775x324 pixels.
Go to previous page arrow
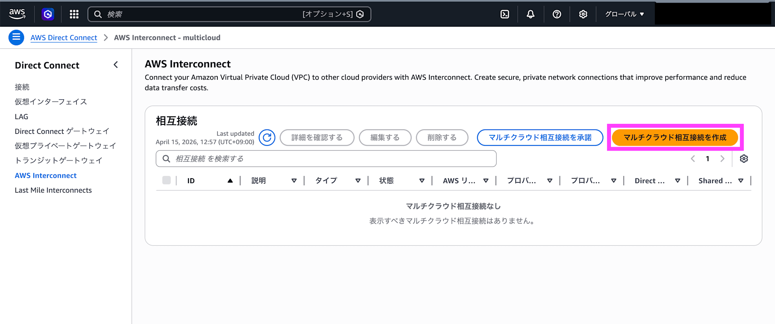pyautogui.click(x=693, y=159)
